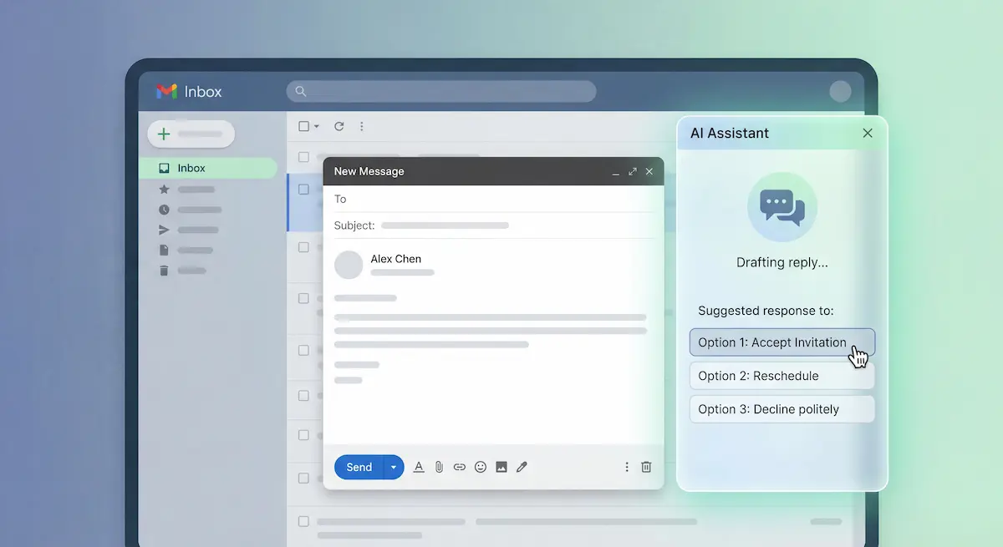The height and width of the screenshot is (547, 1003).
Task: Open the Drafts document icon in the sidebar
Action: pyautogui.click(x=164, y=250)
